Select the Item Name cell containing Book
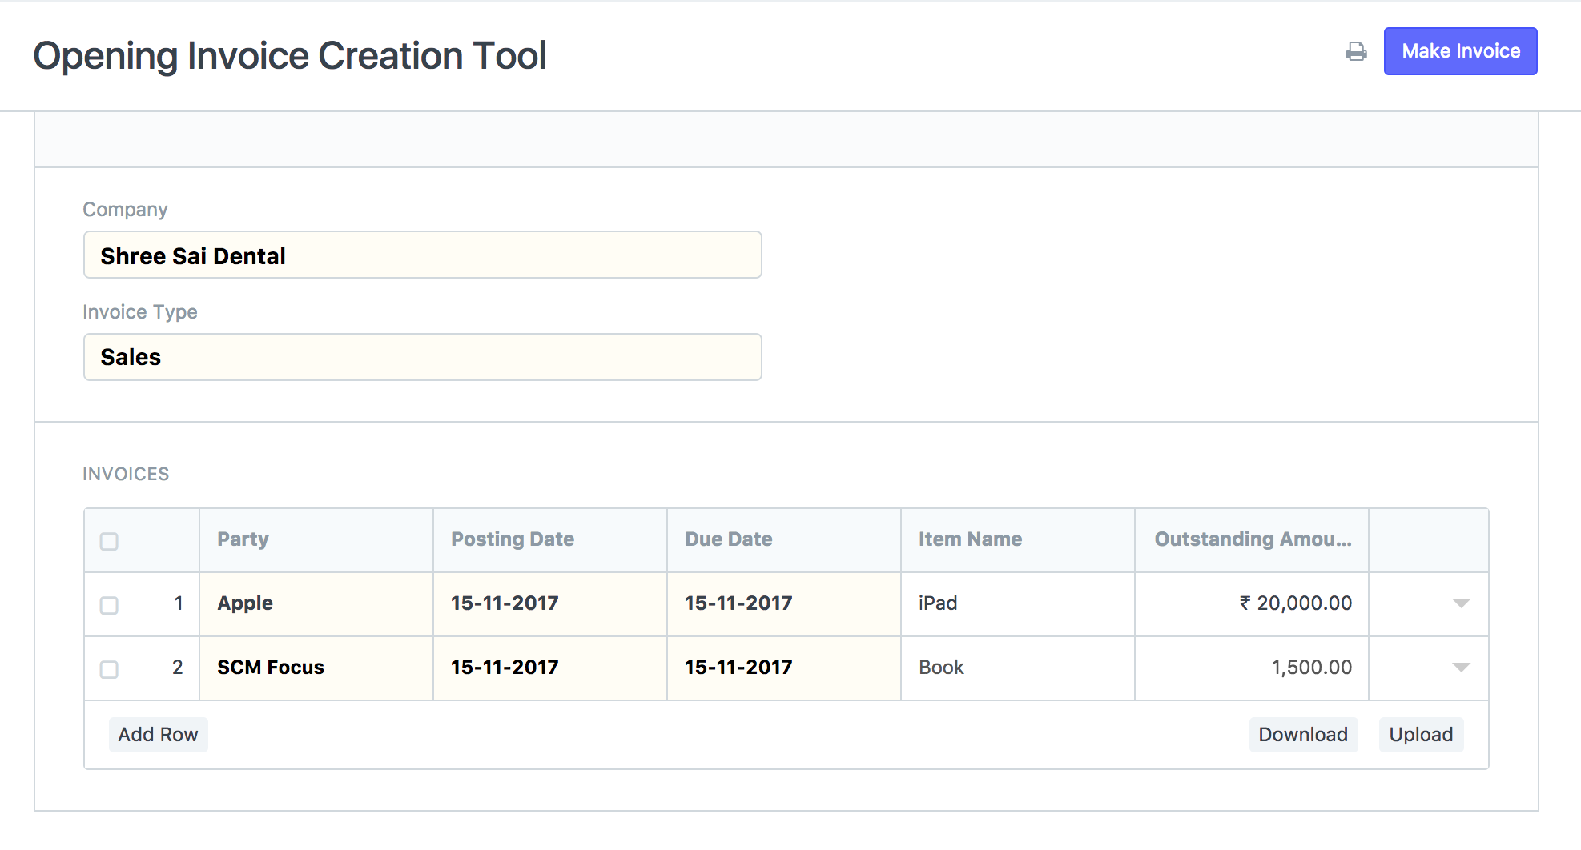 point(1017,668)
